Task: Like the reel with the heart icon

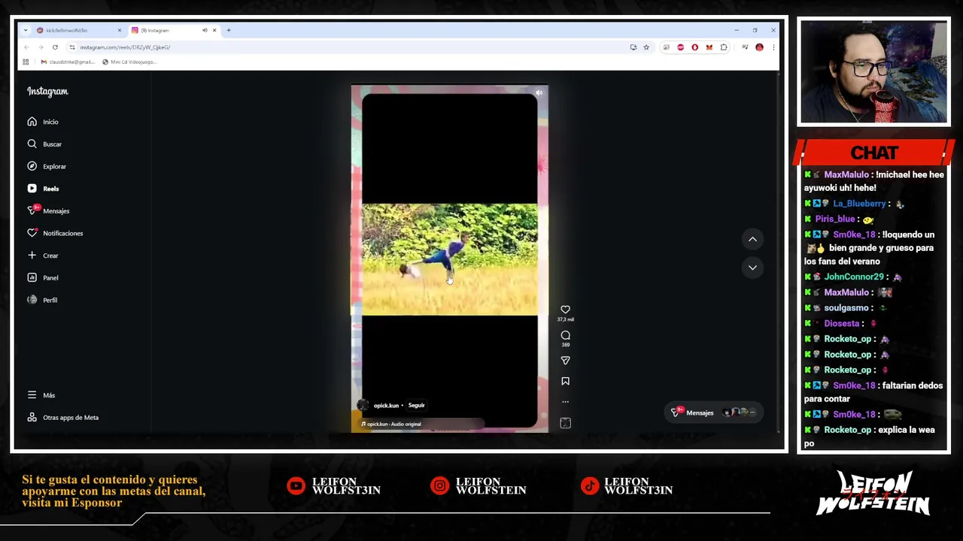Action: click(565, 310)
